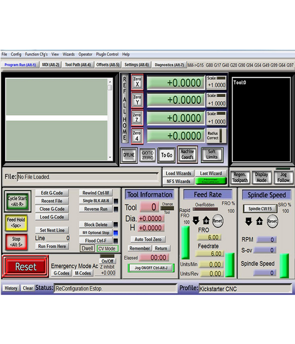Toggle Soft Limits

pos(212,154)
